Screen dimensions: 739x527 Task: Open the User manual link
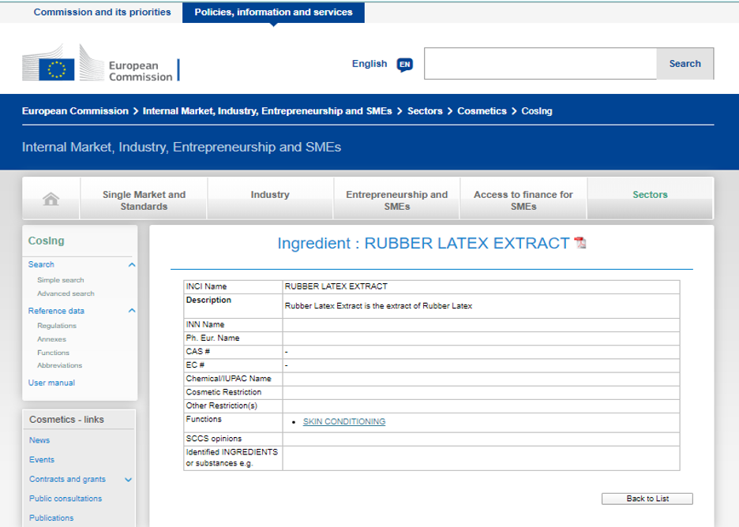51,383
